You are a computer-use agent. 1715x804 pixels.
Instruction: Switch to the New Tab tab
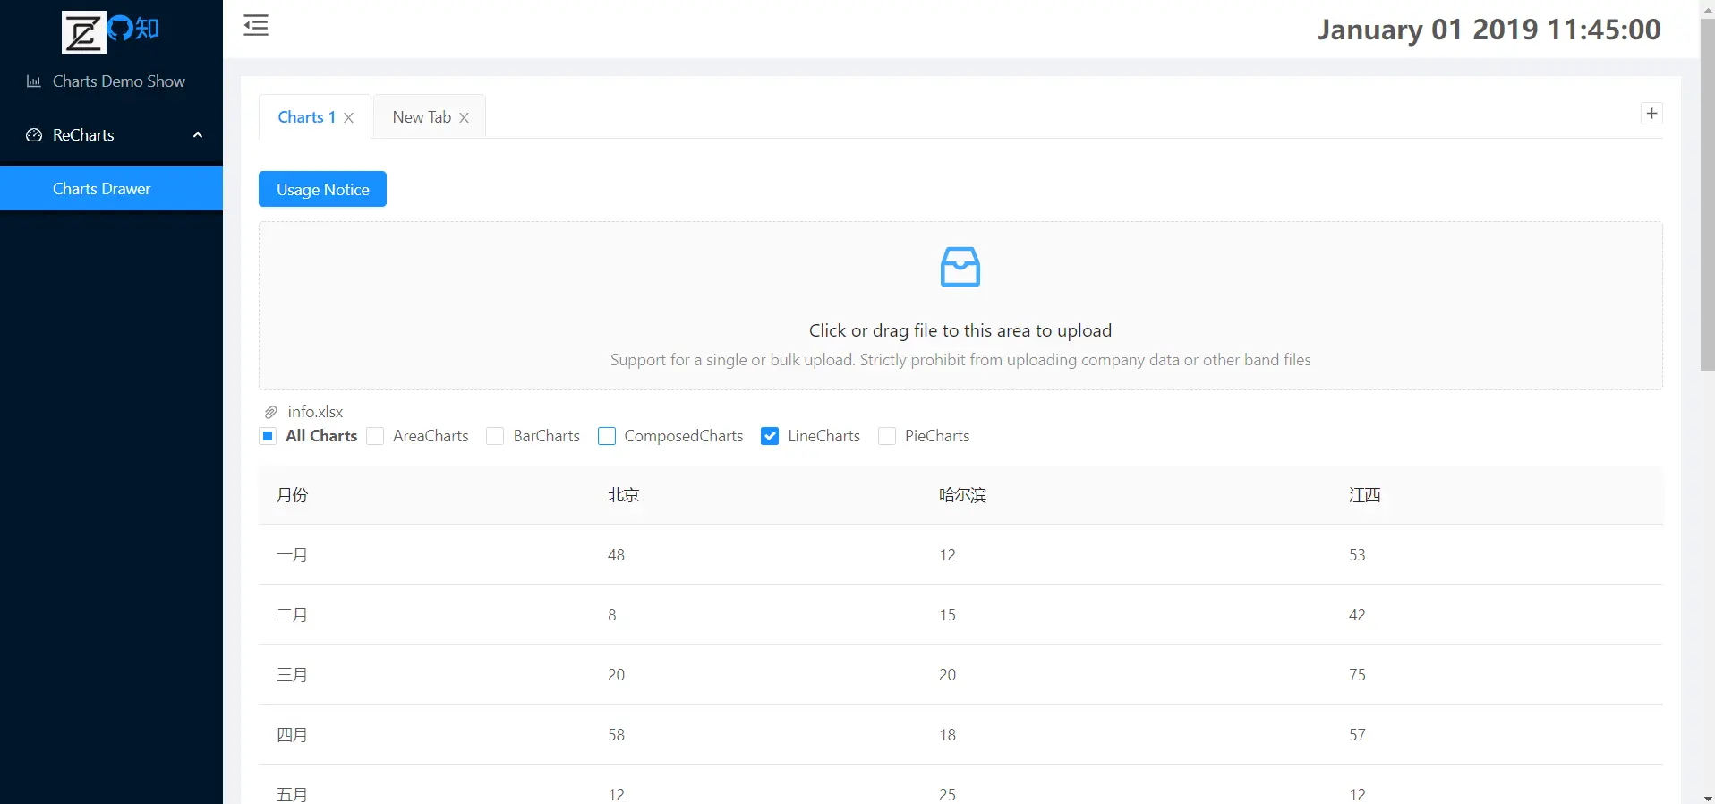click(422, 117)
